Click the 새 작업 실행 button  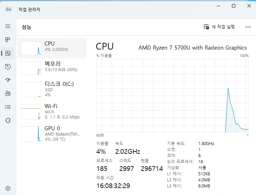click(219, 27)
